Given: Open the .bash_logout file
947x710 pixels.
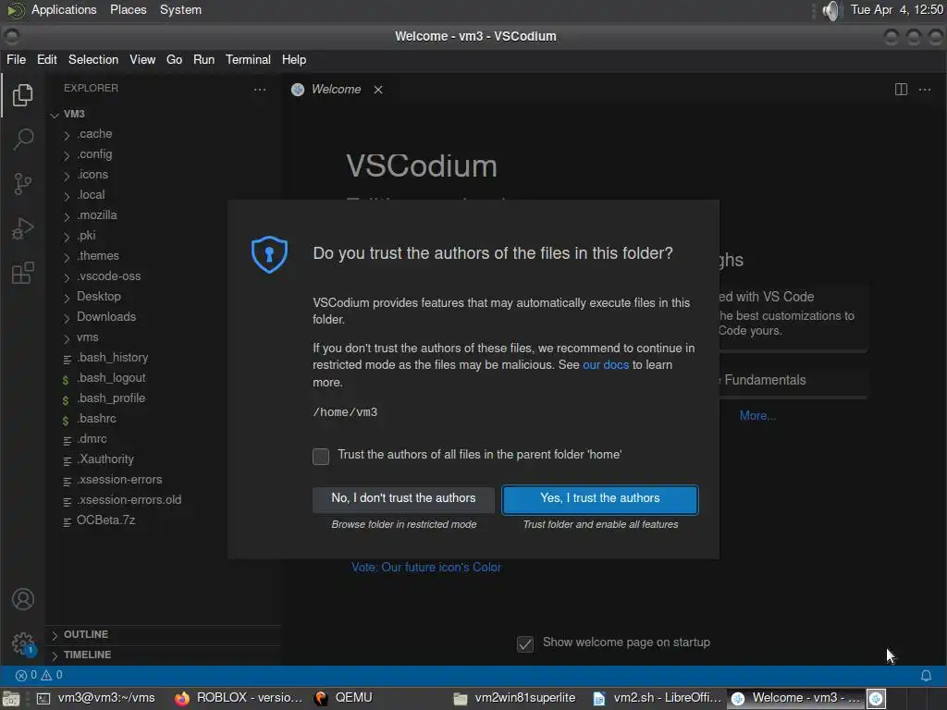Looking at the screenshot, I should pyautogui.click(x=111, y=378).
